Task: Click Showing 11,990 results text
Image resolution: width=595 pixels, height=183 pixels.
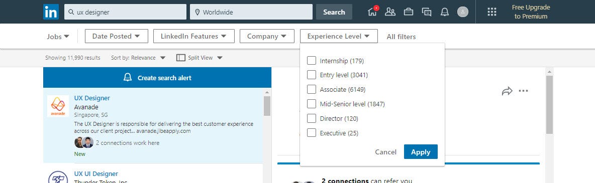Action: click(73, 58)
